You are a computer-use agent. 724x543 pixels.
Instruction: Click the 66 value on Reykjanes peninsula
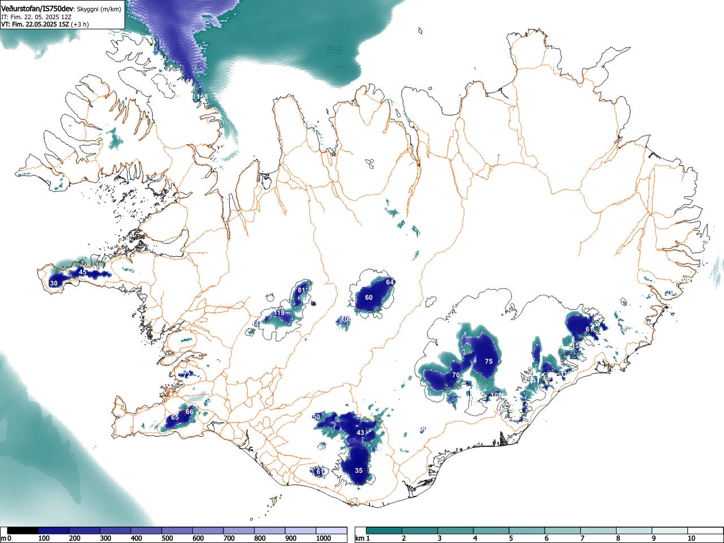point(189,412)
